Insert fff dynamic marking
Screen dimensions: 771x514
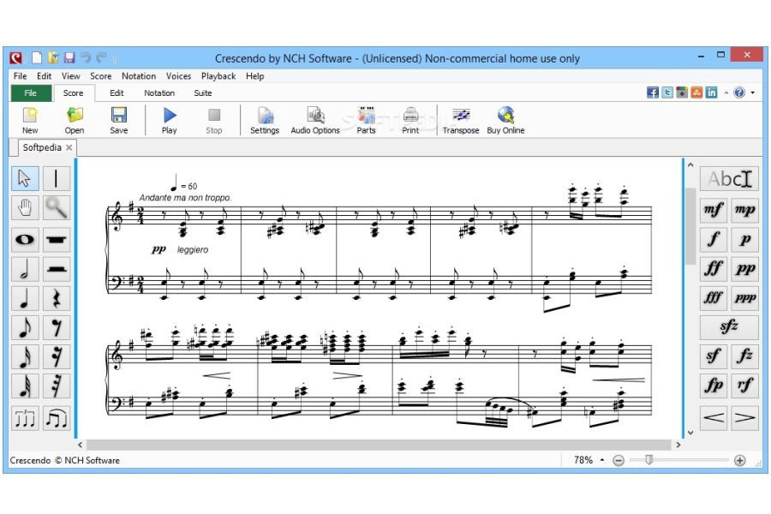pyautogui.click(x=714, y=297)
